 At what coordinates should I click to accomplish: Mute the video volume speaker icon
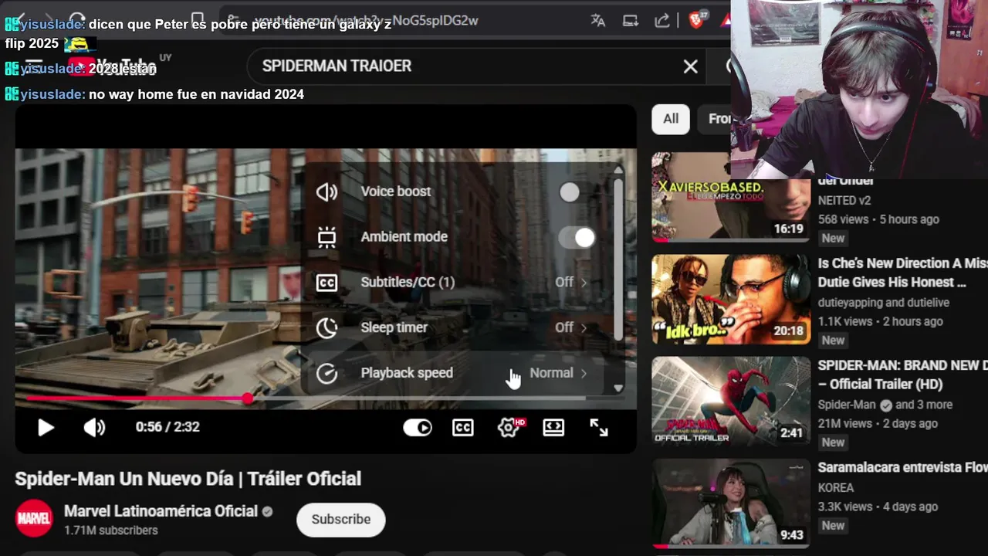94,427
